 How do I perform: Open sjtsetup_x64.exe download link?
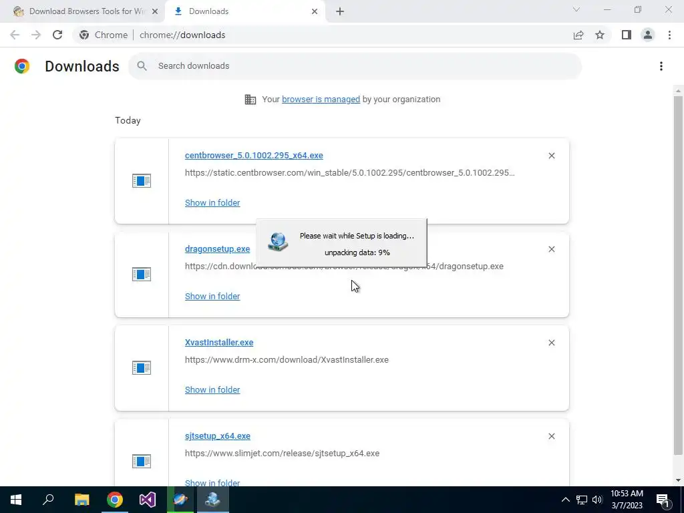(218, 436)
